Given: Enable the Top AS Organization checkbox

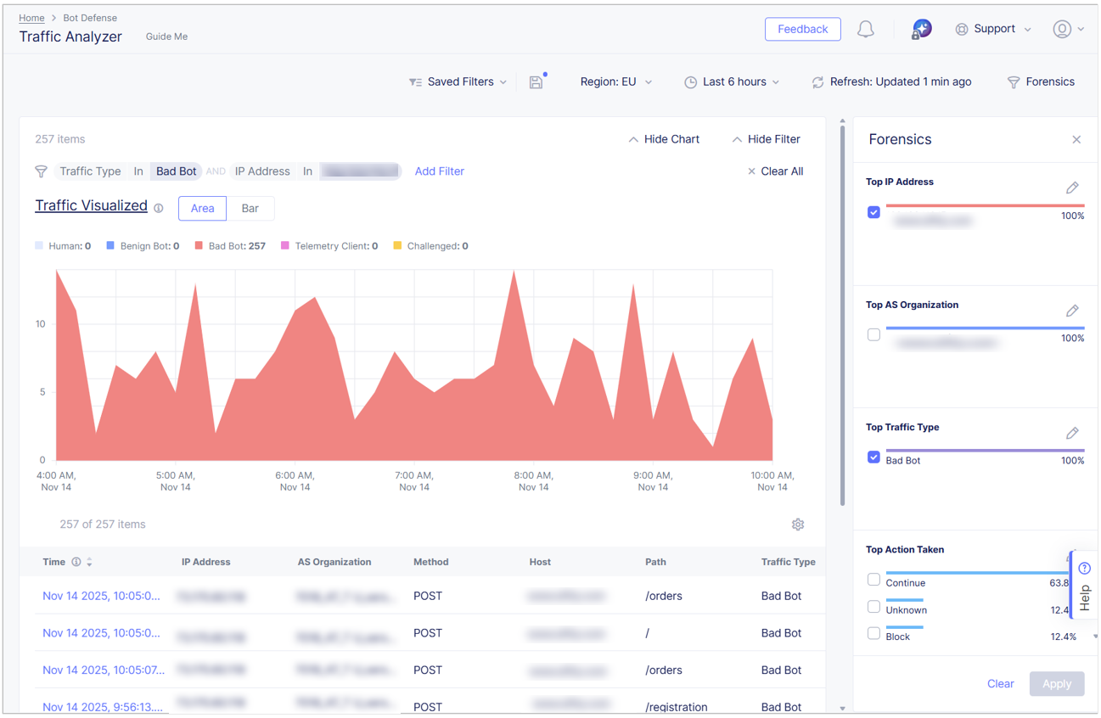Looking at the screenshot, I should [873, 335].
